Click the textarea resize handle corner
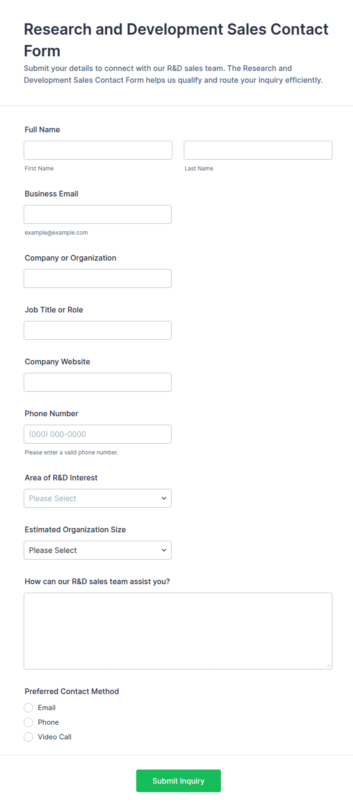The image size is (353, 811). coord(328,665)
